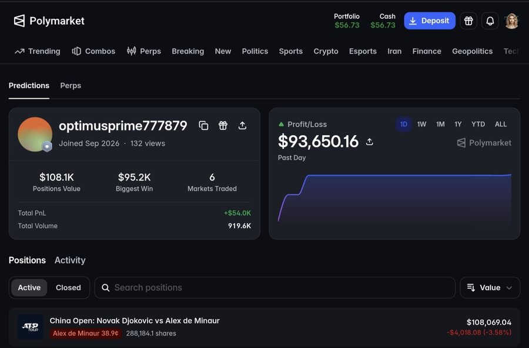
Task: Click the 132 views text
Action: point(148,143)
